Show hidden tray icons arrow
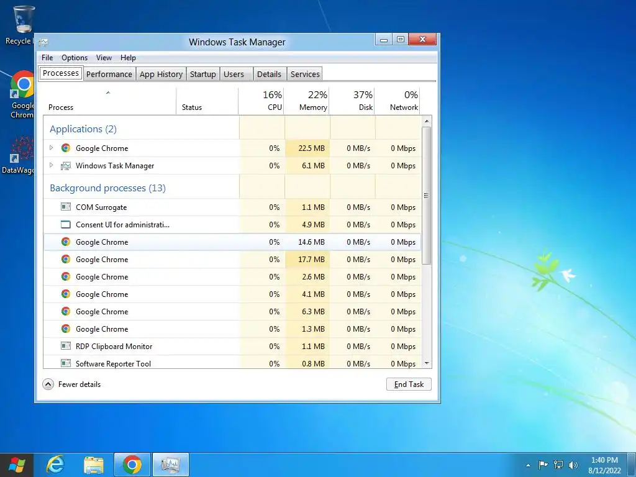This screenshot has width=636, height=477. click(528, 465)
